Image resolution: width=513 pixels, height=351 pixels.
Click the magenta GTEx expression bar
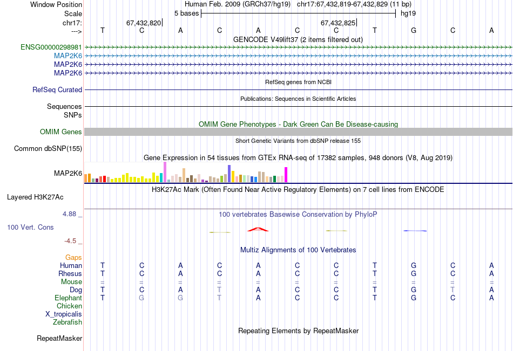pos(286,175)
